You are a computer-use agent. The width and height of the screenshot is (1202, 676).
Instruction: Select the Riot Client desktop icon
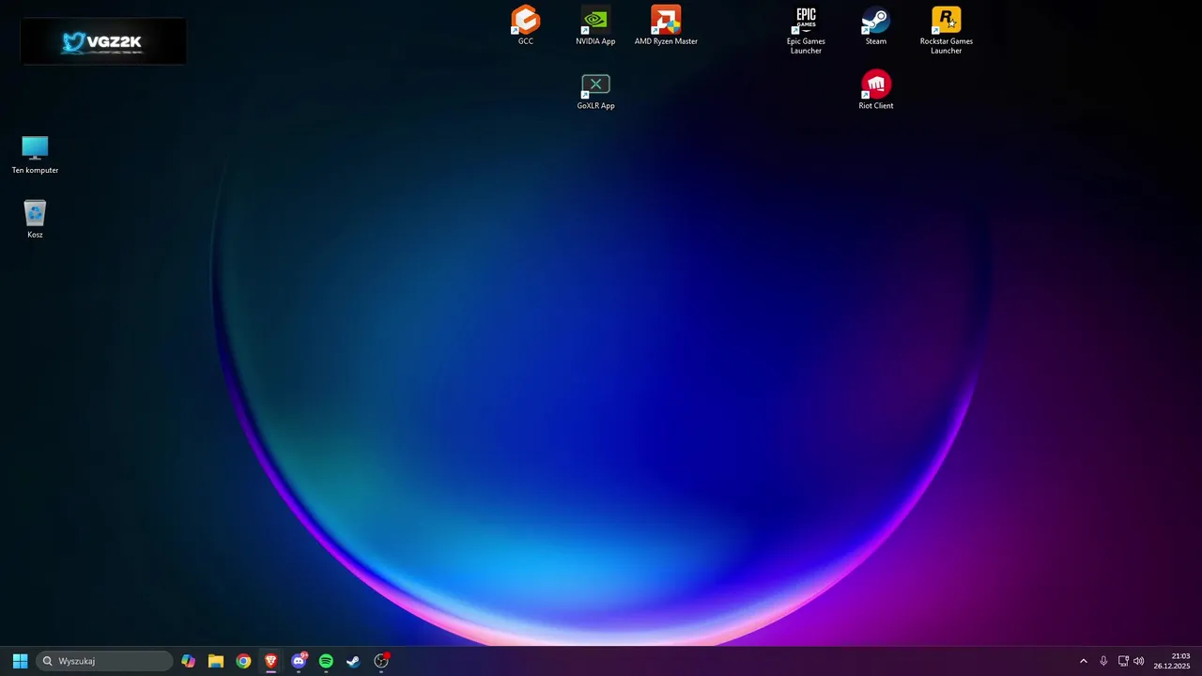pos(876,91)
